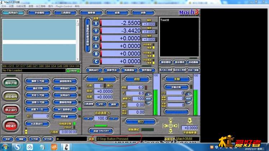Toggle 反向运行 reverse run

(65, 95)
